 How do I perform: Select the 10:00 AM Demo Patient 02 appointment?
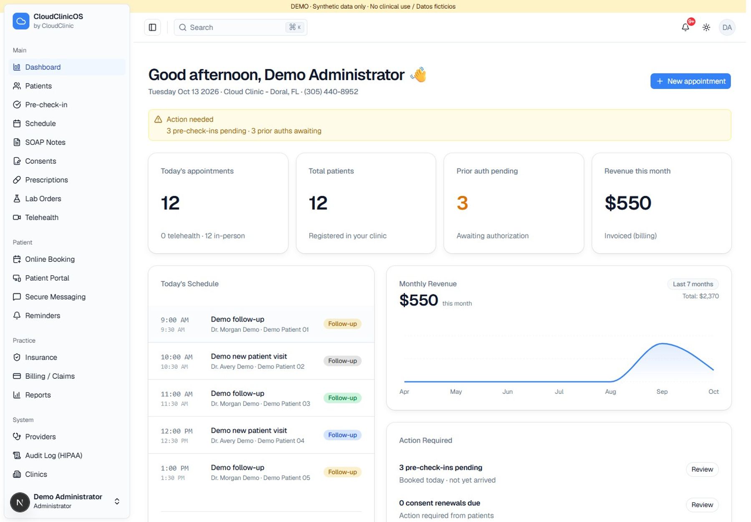261,361
